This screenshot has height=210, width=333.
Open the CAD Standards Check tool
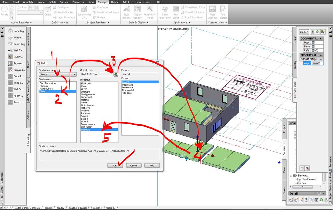pos(48,11)
